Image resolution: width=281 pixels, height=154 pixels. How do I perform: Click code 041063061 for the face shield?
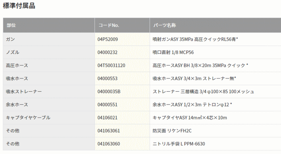pyautogui.click(x=109, y=130)
